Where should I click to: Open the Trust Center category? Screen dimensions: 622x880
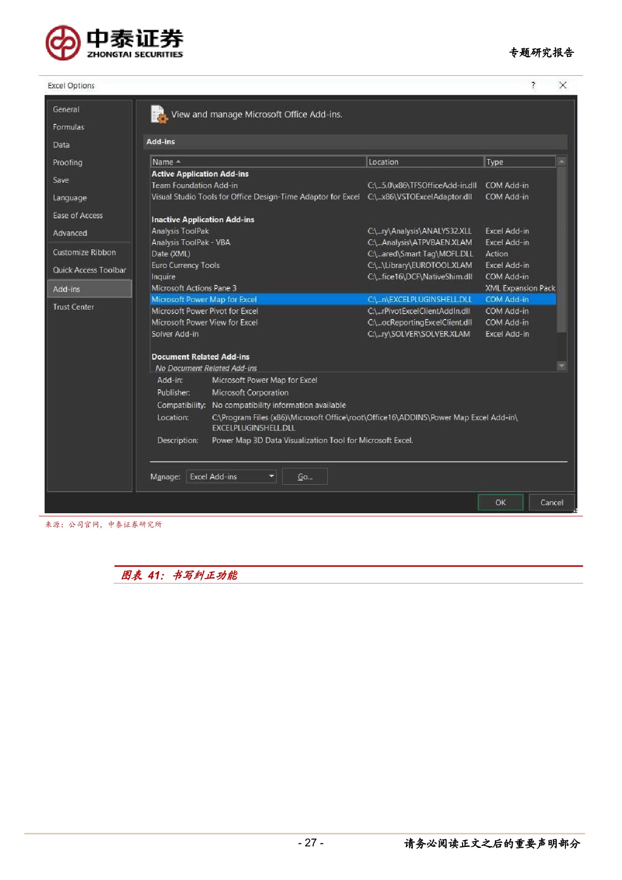(74, 307)
